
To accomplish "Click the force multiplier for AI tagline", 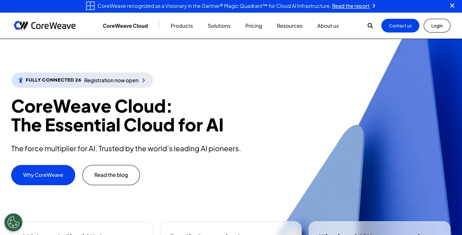I will click(x=126, y=149).
